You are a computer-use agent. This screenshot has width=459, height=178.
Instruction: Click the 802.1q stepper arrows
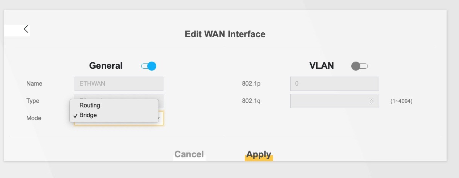[x=372, y=101]
